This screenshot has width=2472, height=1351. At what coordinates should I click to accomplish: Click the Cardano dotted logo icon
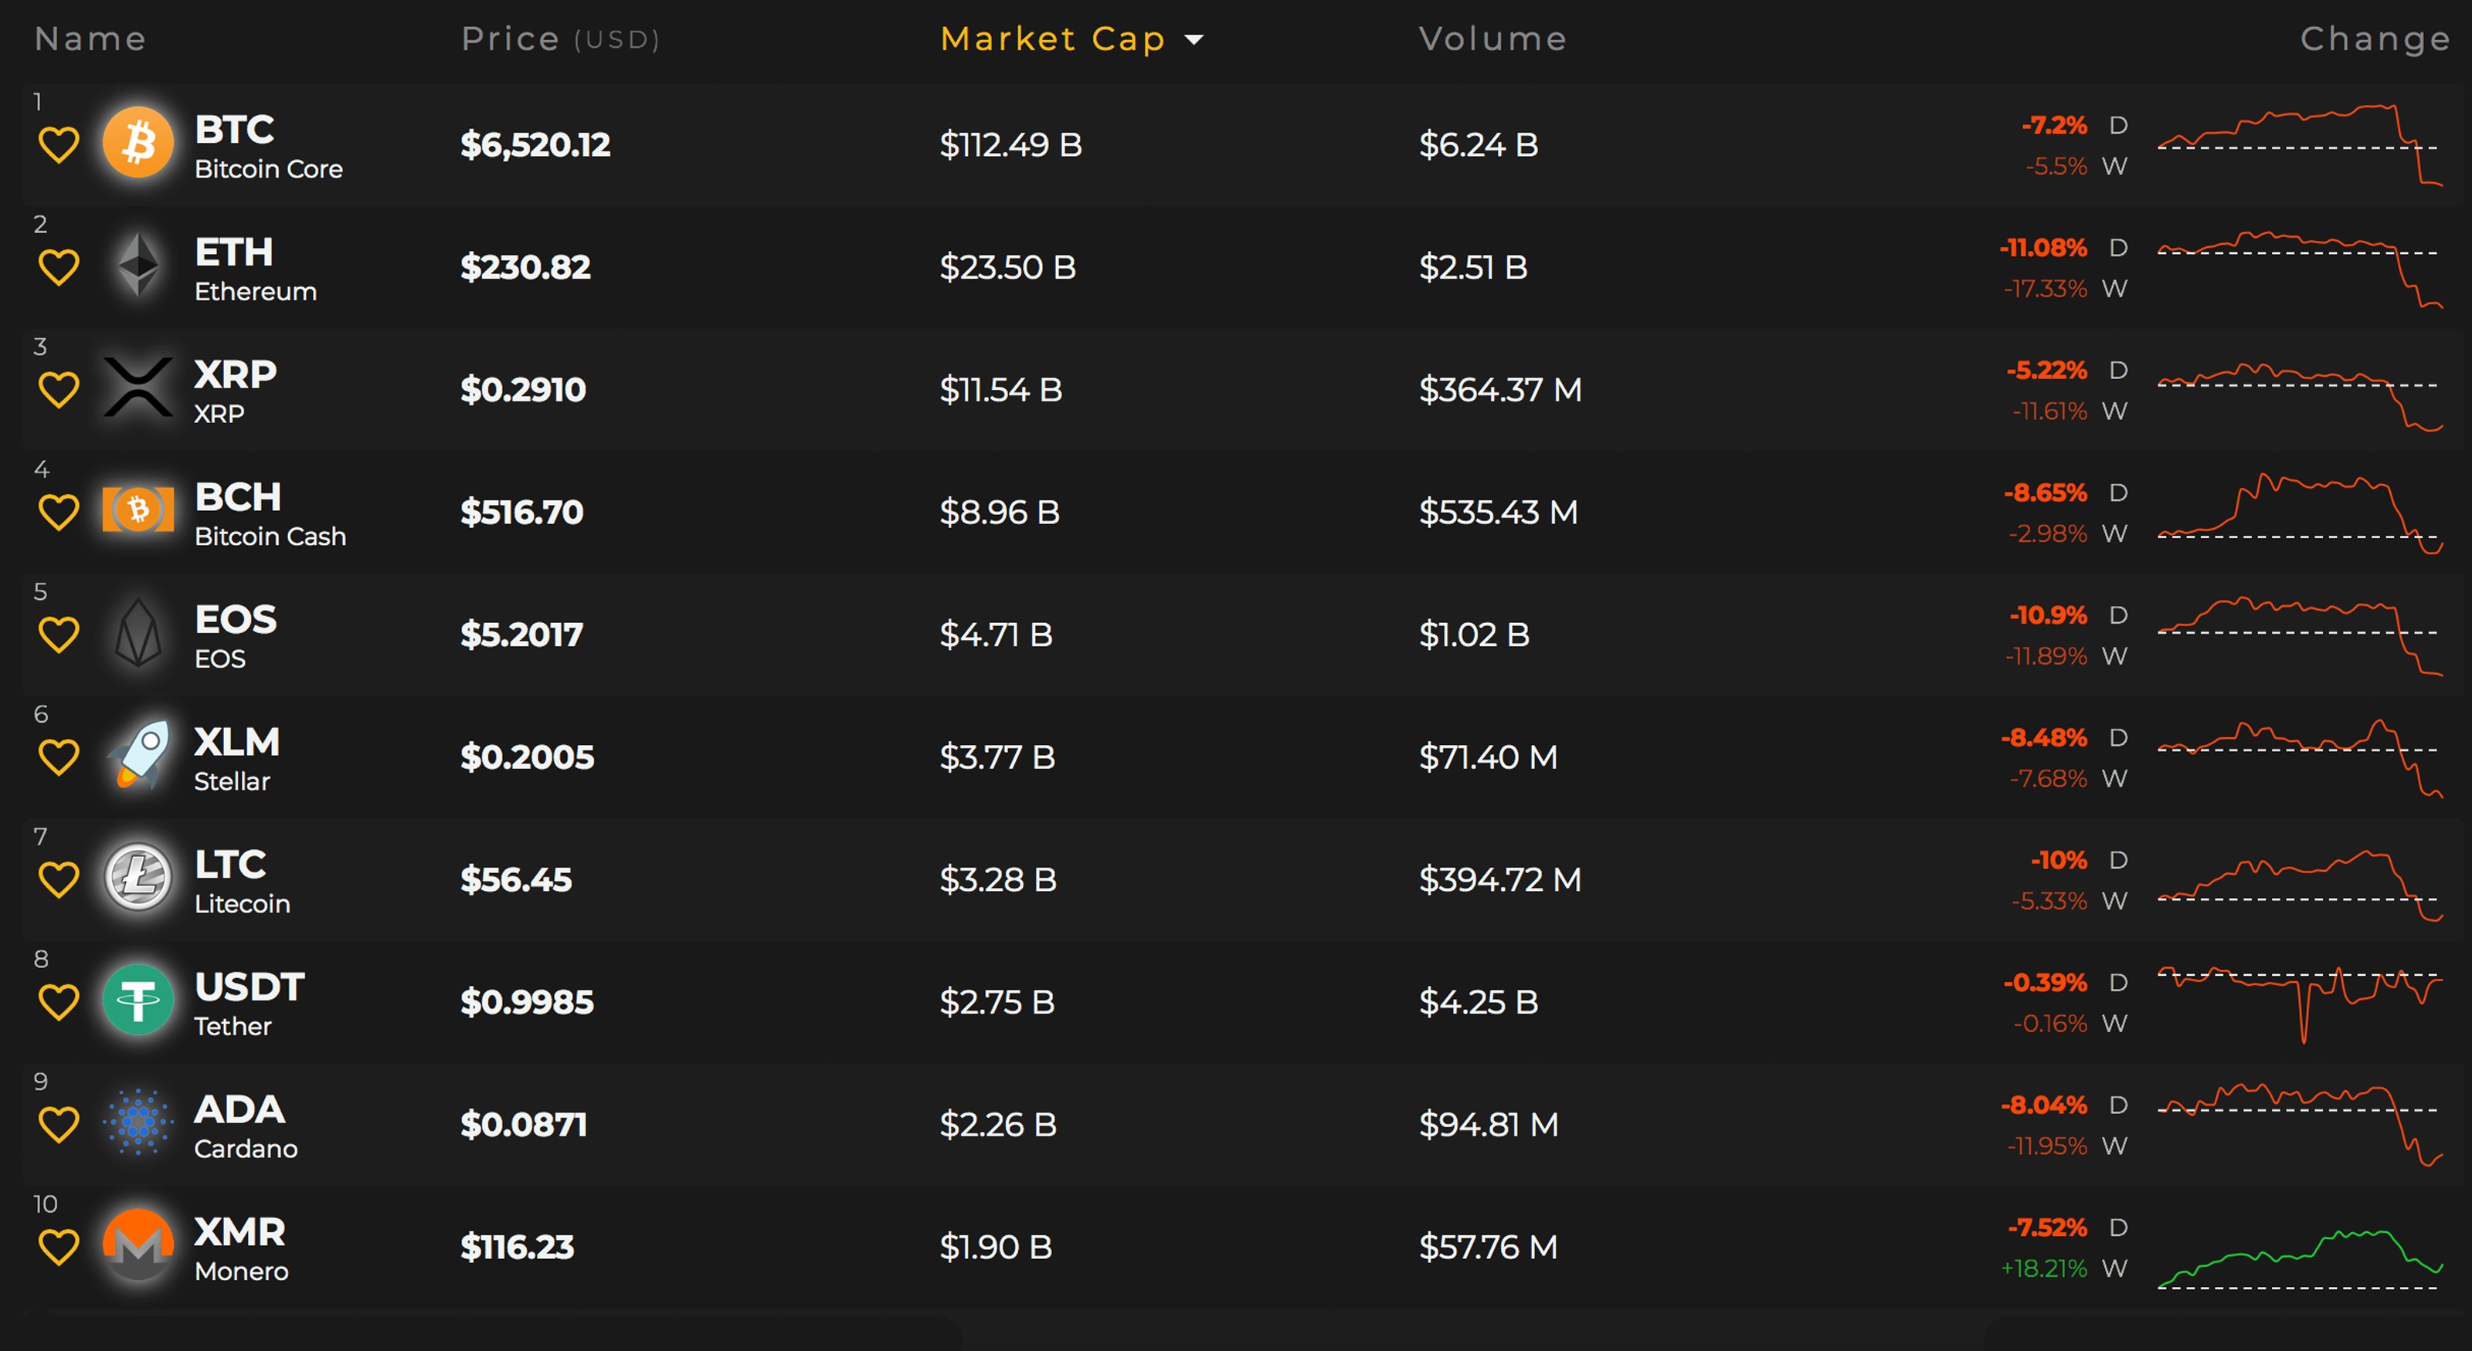(x=138, y=1122)
